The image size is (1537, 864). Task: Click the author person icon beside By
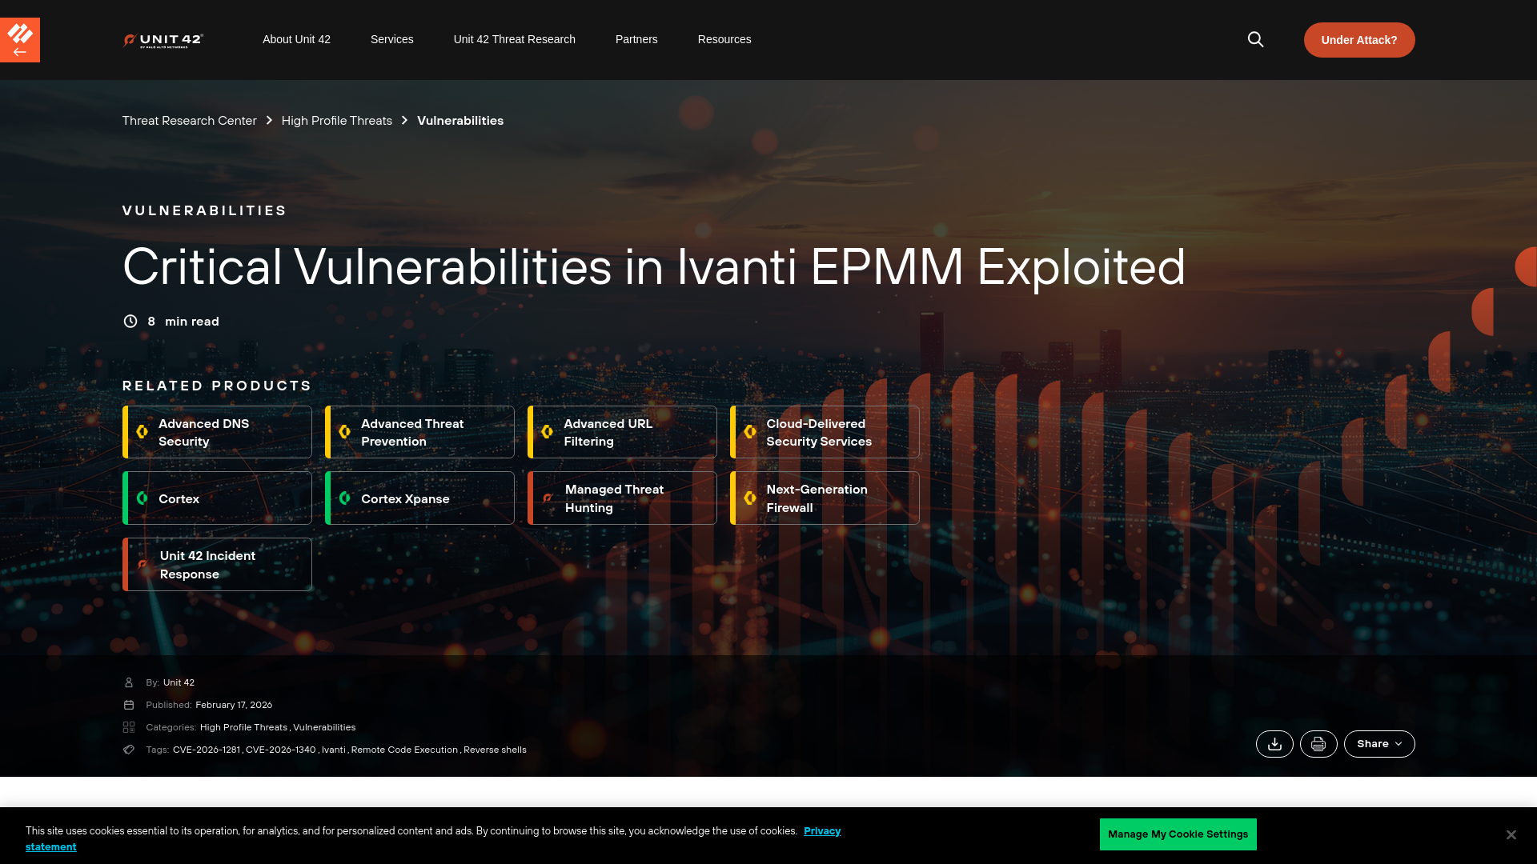click(x=129, y=682)
